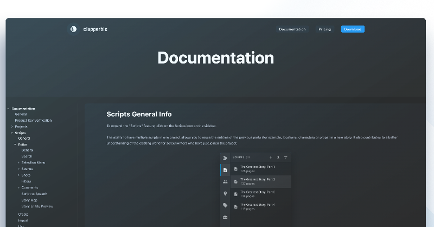Open the Create page under Scripts
The image size is (434, 227).
pyautogui.click(x=23, y=215)
